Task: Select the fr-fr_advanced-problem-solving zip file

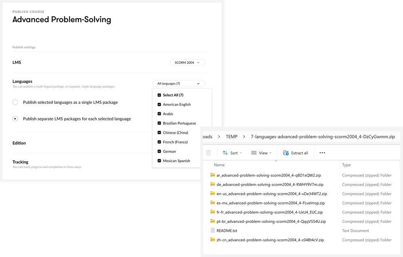Action: [x=269, y=212]
